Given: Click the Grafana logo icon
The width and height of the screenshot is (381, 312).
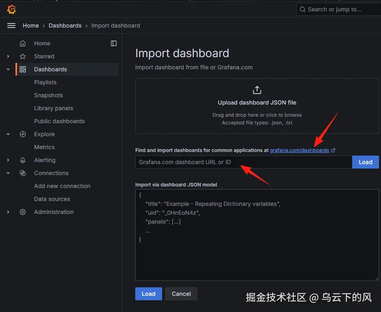Looking at the screenshot, I should pyautogui.click(x=11, y=9).
